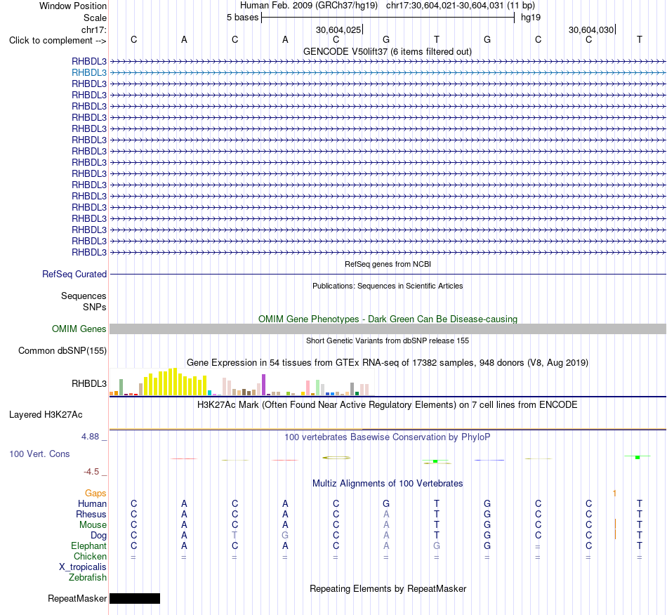The width and height of the screenshot is (667, 615).
Task: Click the X_tropicalis alignment row label
Action: pos(83,567)
